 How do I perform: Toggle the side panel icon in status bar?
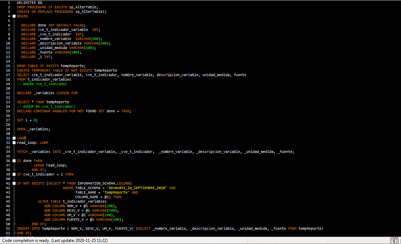395,241
